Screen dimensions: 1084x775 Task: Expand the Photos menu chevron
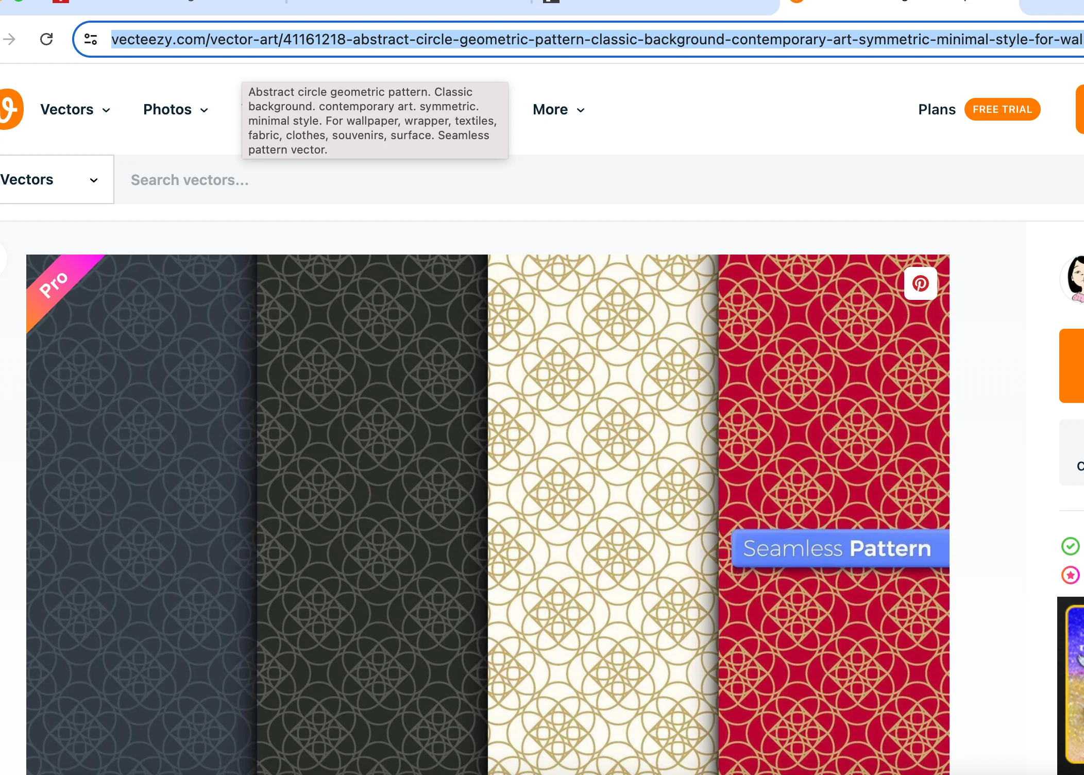click(x=204, y=110)
